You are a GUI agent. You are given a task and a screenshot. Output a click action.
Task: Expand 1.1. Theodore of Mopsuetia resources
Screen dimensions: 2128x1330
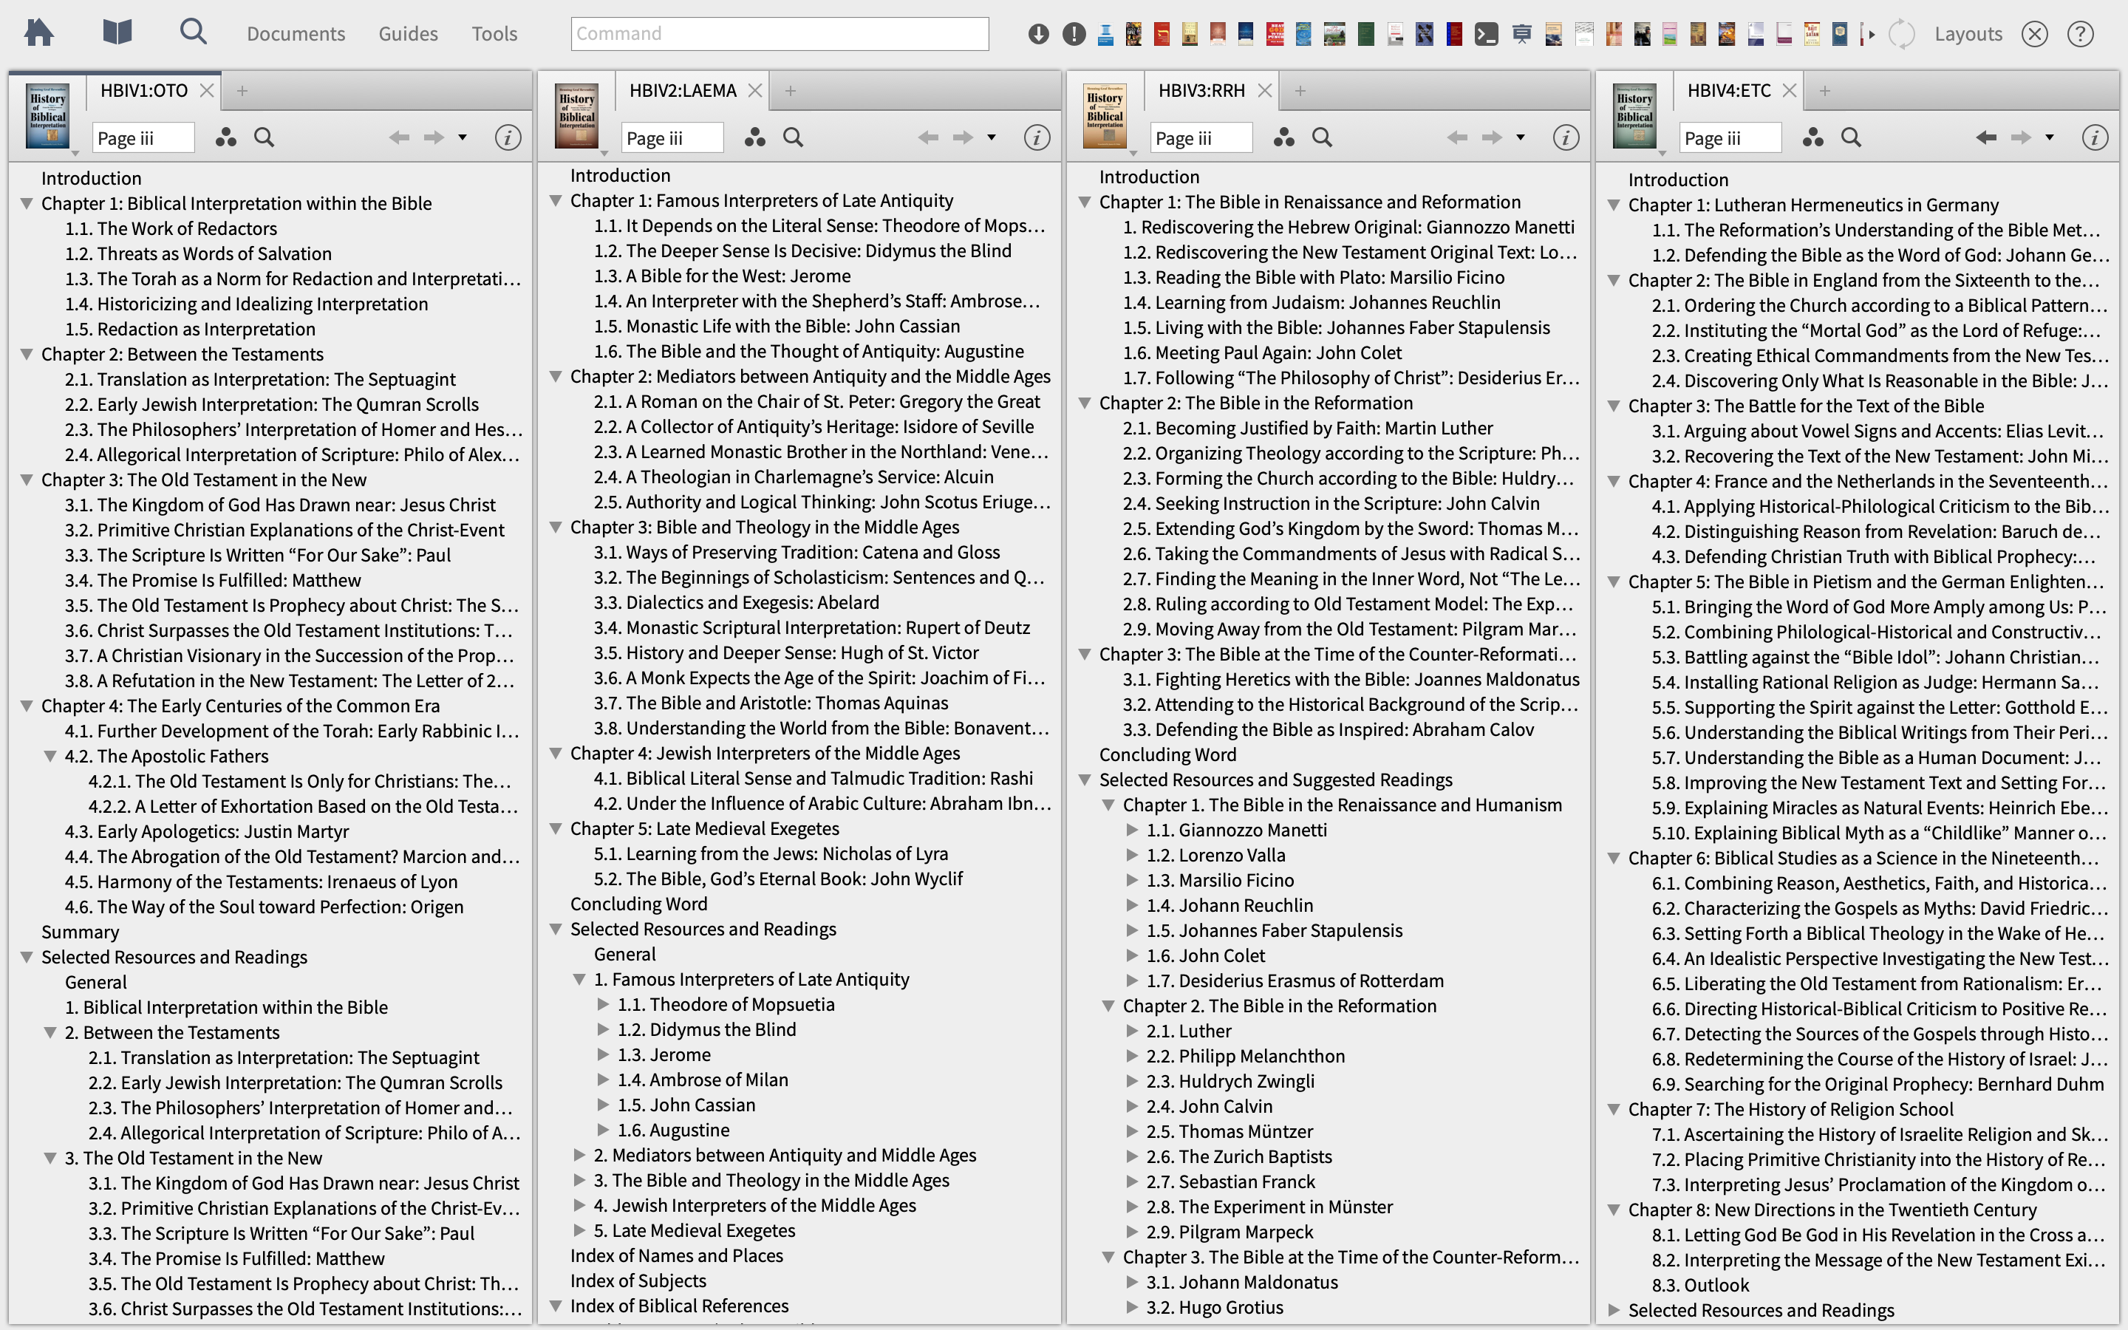pos(603,1005)
